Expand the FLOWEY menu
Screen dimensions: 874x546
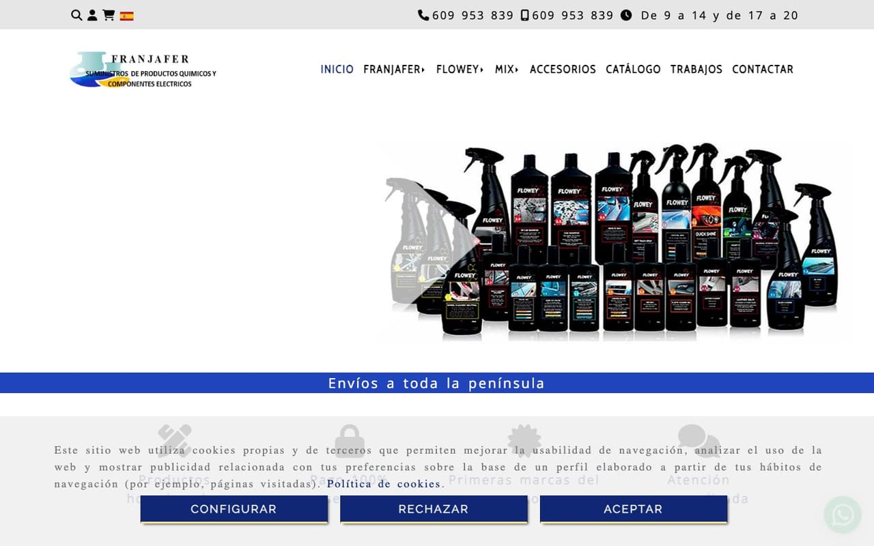tap(460, 69)
